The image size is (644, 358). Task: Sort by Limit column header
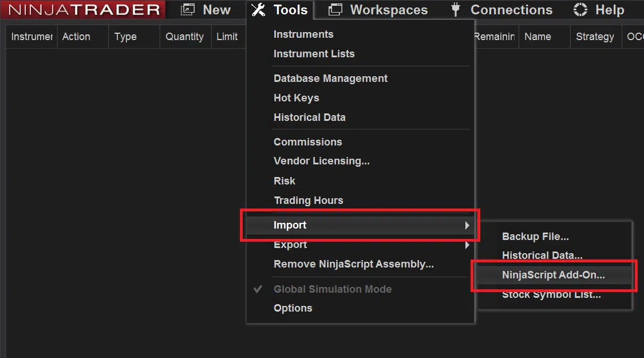(229, 37)
